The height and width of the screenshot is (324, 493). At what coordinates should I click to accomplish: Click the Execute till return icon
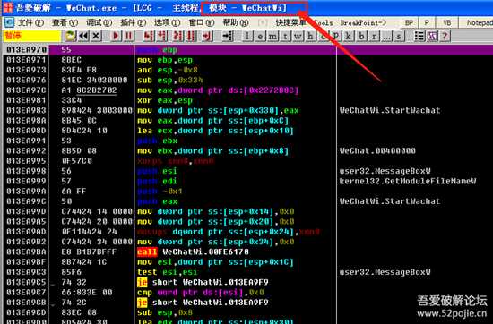pyautogui.click(x=206, y=36)
